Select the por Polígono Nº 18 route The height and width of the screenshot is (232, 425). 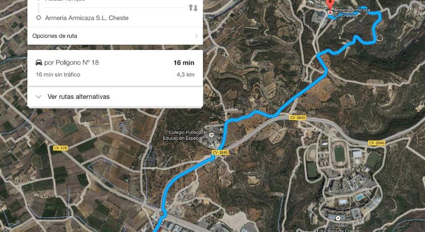pos(115,68)
